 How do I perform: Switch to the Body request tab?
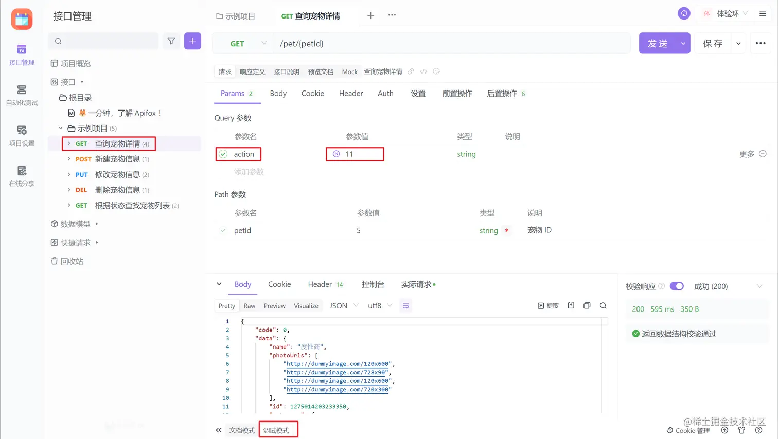pos(278,94)
